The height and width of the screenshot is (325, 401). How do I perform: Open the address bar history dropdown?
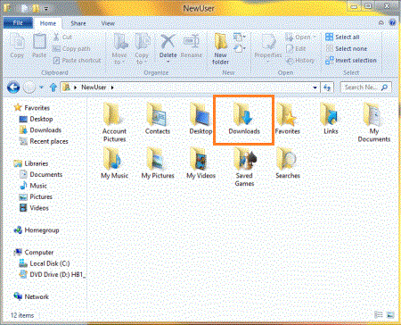point(315,87)
